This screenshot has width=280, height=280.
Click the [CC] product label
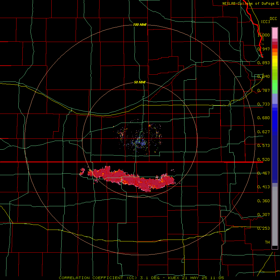click(x=266, y=21)
